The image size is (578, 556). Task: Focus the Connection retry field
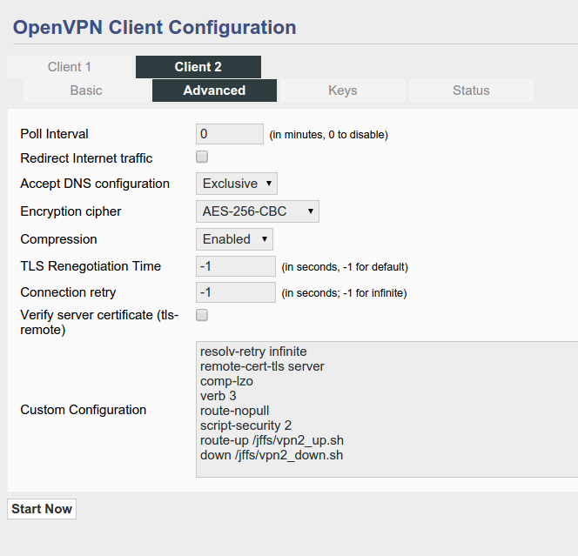[x=236, y=292]
